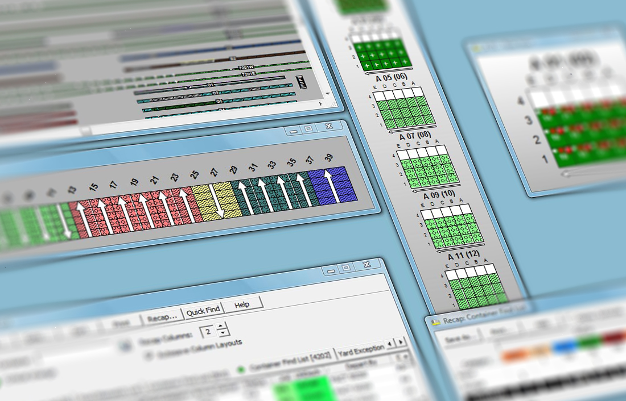Image resolution: width=626 pixels, height=401 pixels.
Task: Click the Help button
Action: point(242,305)
